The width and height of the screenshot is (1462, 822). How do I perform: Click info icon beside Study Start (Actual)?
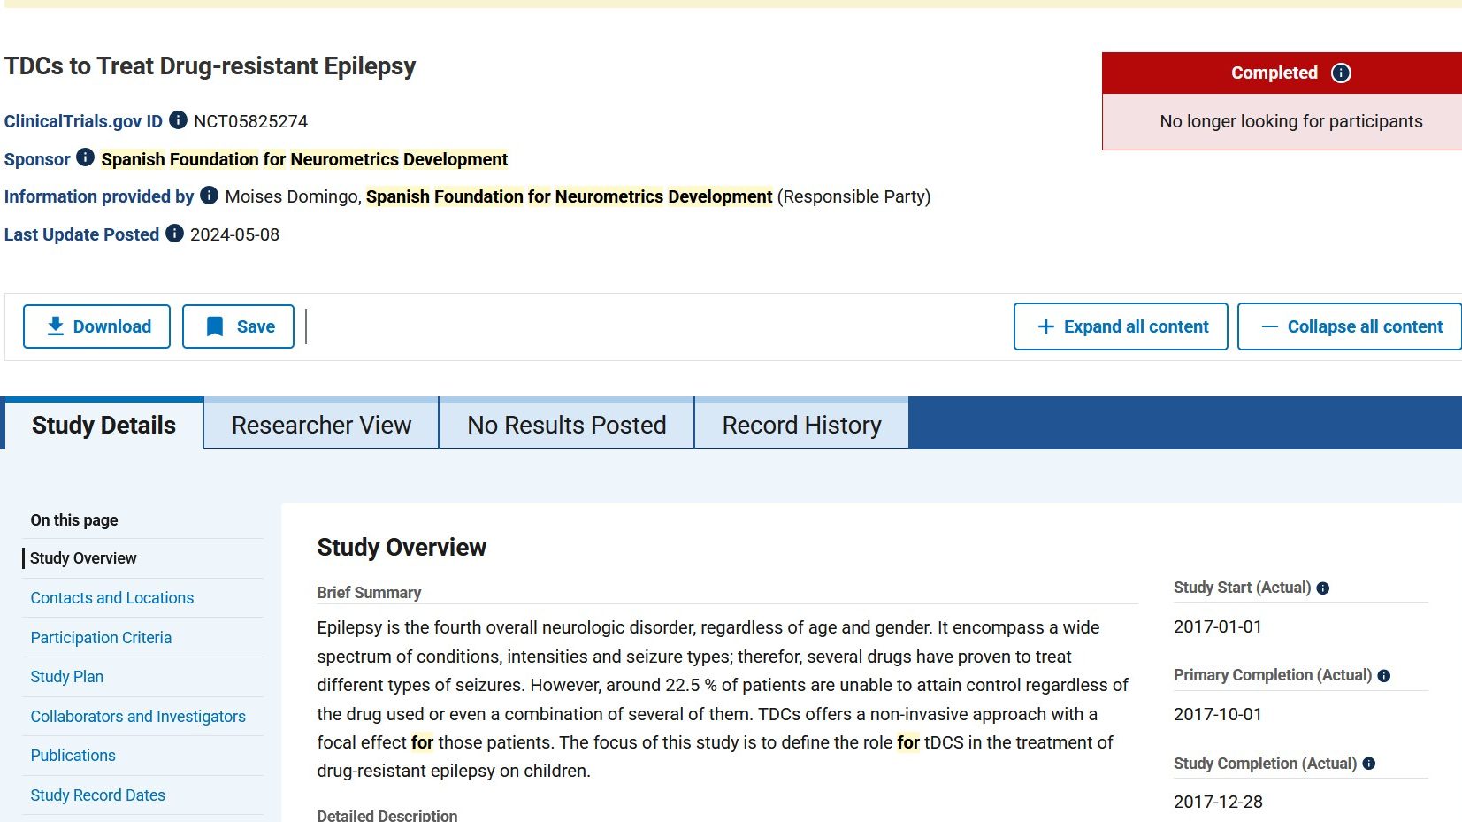point(1323,588)
